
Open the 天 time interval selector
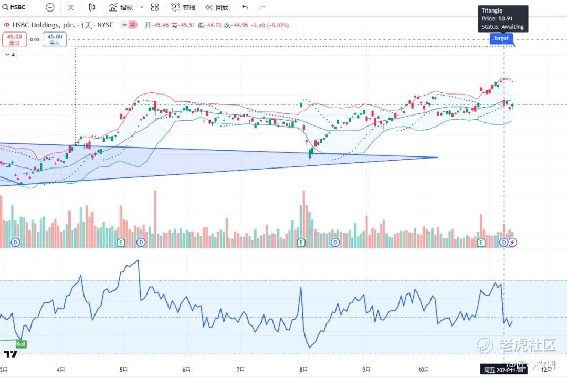click(71, 7)
